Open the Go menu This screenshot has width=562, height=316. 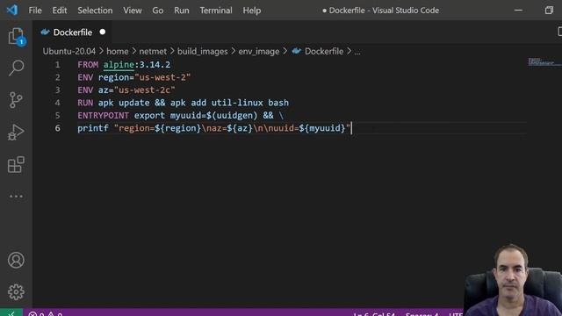(158, 11)
